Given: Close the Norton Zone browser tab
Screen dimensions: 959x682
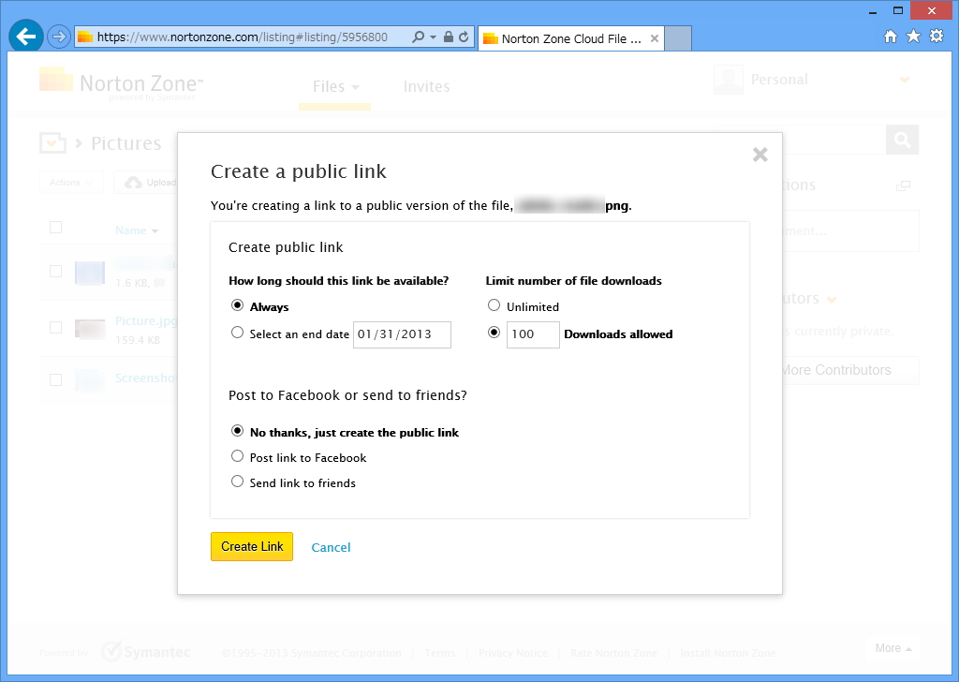Looking at the screenshot, I should pos(655,38).
